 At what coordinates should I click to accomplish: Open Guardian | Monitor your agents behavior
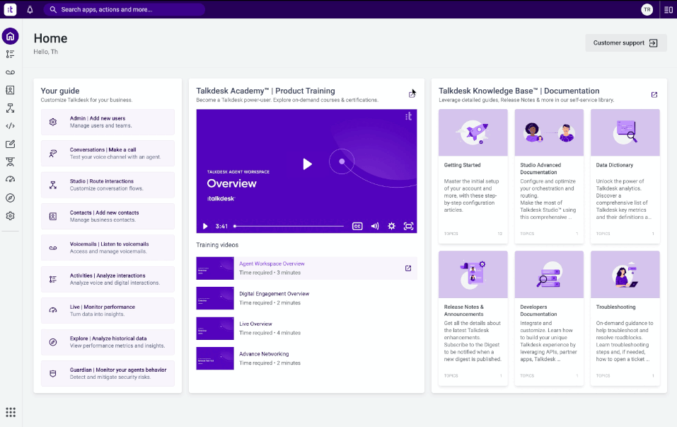108,373
